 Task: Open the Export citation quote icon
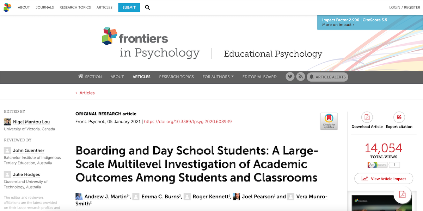pyautogui.click(x=399, y=118)
